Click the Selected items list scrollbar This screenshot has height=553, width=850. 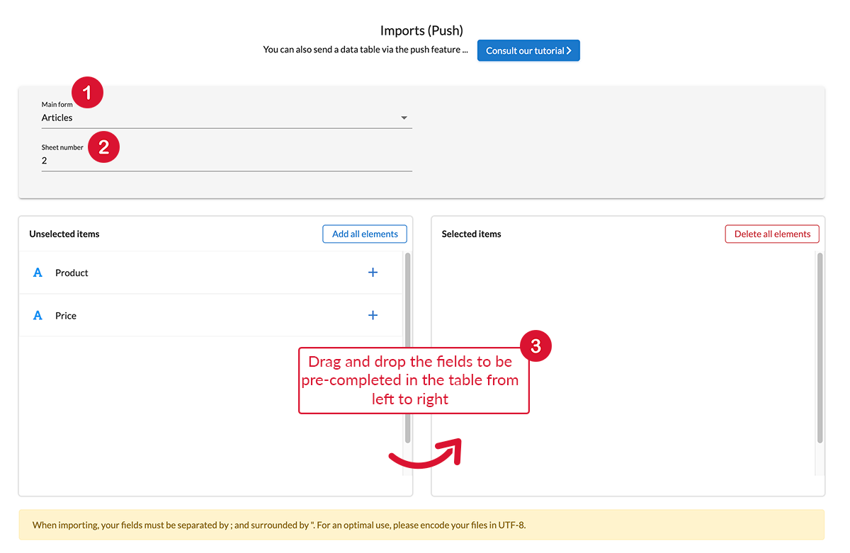pyautogui.click(x=820, y=347)
